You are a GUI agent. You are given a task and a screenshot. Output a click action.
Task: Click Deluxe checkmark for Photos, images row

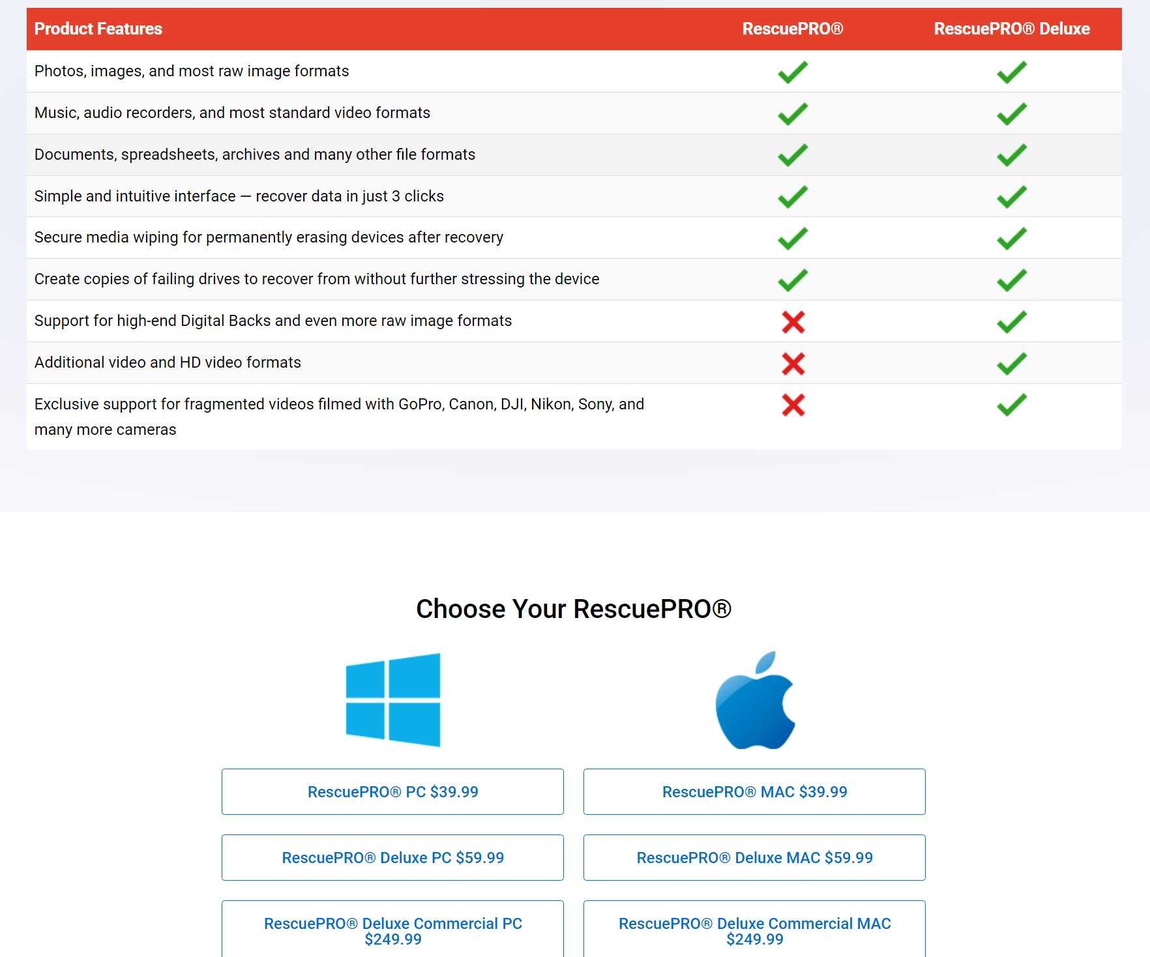pos(1012,72)
